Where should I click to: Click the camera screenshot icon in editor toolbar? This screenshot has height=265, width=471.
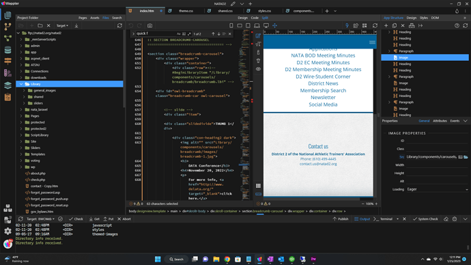coord(150,25)
